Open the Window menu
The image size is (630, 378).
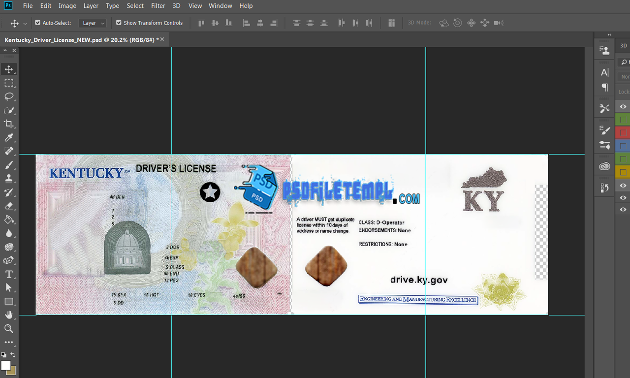click(220, 6)
